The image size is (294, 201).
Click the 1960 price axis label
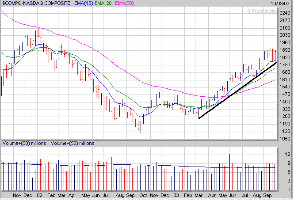click(285, 42)
